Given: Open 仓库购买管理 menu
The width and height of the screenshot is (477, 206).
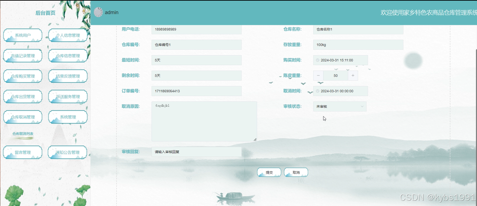Looking at the screenshot, I should [x=23, y=76].
